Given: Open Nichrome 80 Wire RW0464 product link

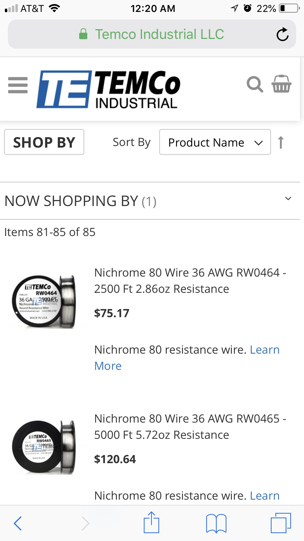Looking at the screenshot, I should (x=190, y=281).
